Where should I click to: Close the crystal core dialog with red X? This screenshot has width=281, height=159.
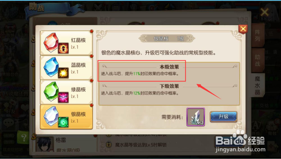click(x=243, y=29)
